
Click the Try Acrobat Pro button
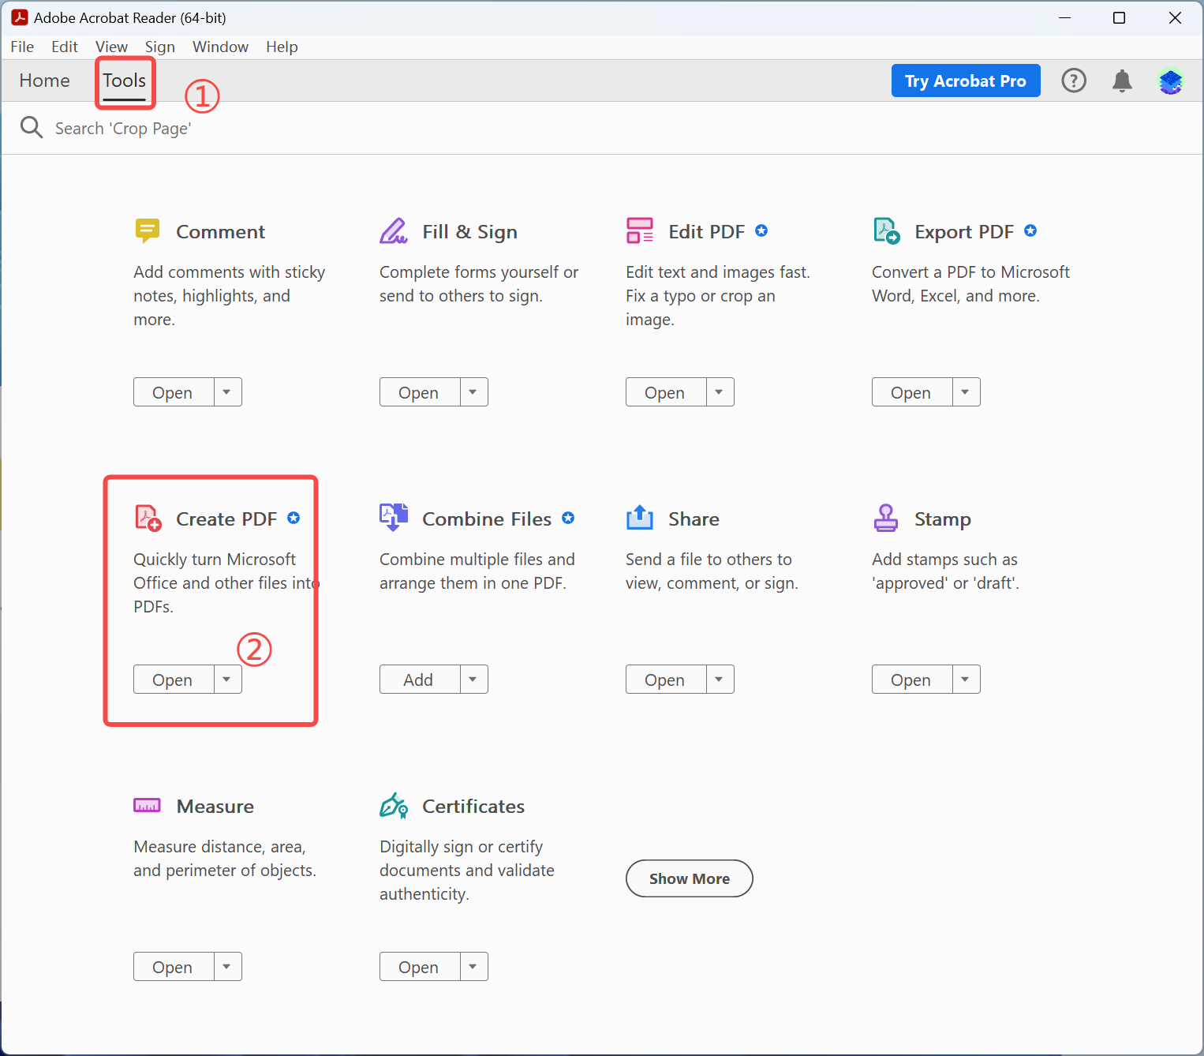(x=966, y=81)
